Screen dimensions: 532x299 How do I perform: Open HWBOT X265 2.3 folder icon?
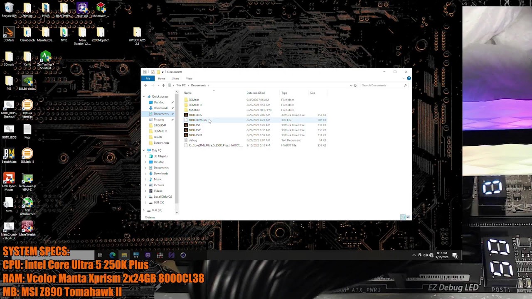(x=137, y=36)
